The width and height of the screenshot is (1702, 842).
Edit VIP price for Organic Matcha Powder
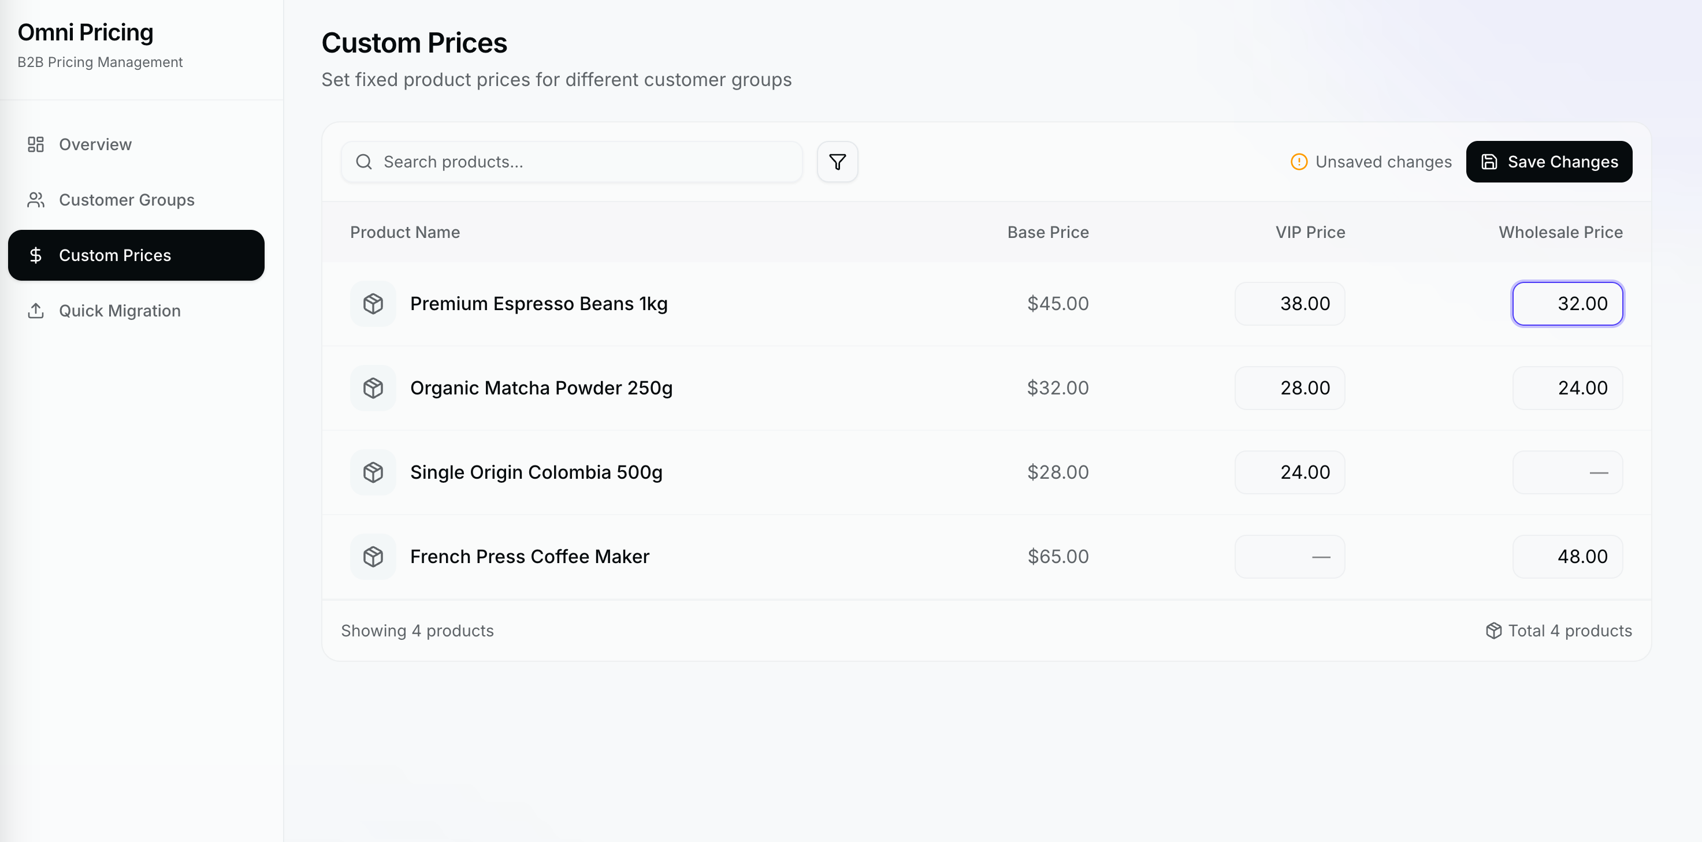pos(1289,388)
